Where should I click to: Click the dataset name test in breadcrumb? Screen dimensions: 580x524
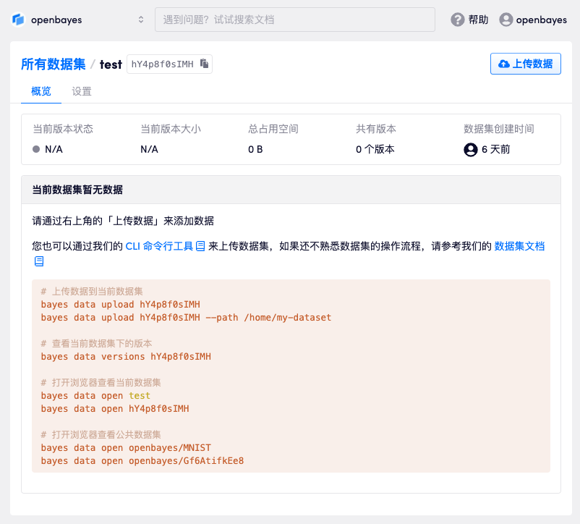click(111, 64)
